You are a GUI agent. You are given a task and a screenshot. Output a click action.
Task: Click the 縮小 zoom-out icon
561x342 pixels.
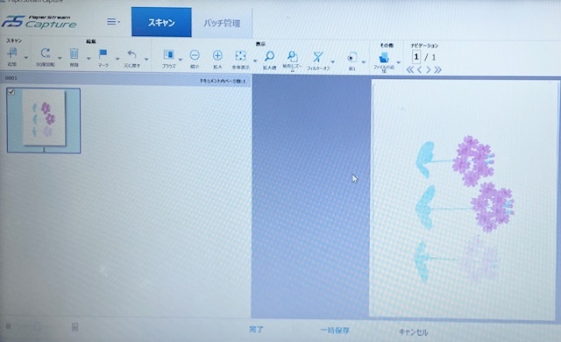(195, 55)
